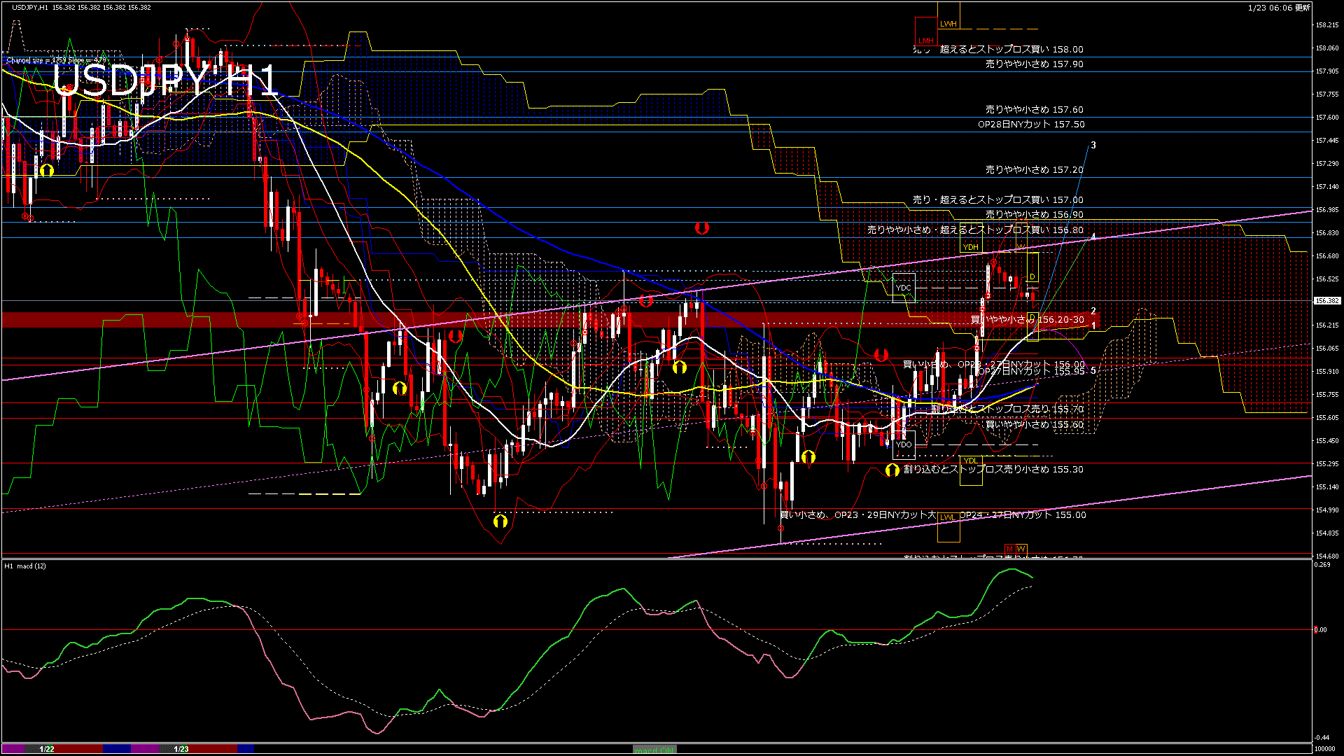Click the current price tag 156.382
The width and height of the screenshot is (1344, 756).
point(1326,301)
